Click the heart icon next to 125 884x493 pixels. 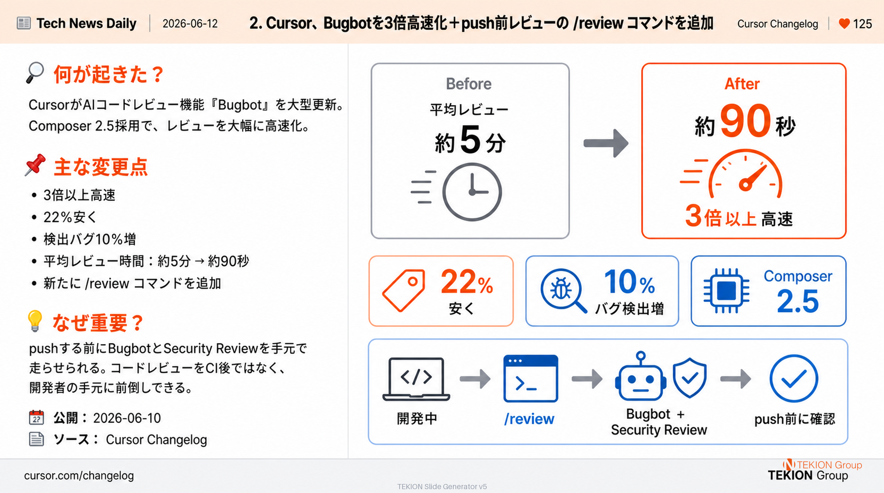click(844, 24)
